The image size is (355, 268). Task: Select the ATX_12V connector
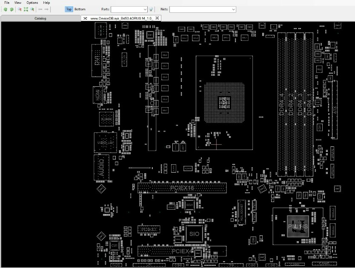[124, 60]
